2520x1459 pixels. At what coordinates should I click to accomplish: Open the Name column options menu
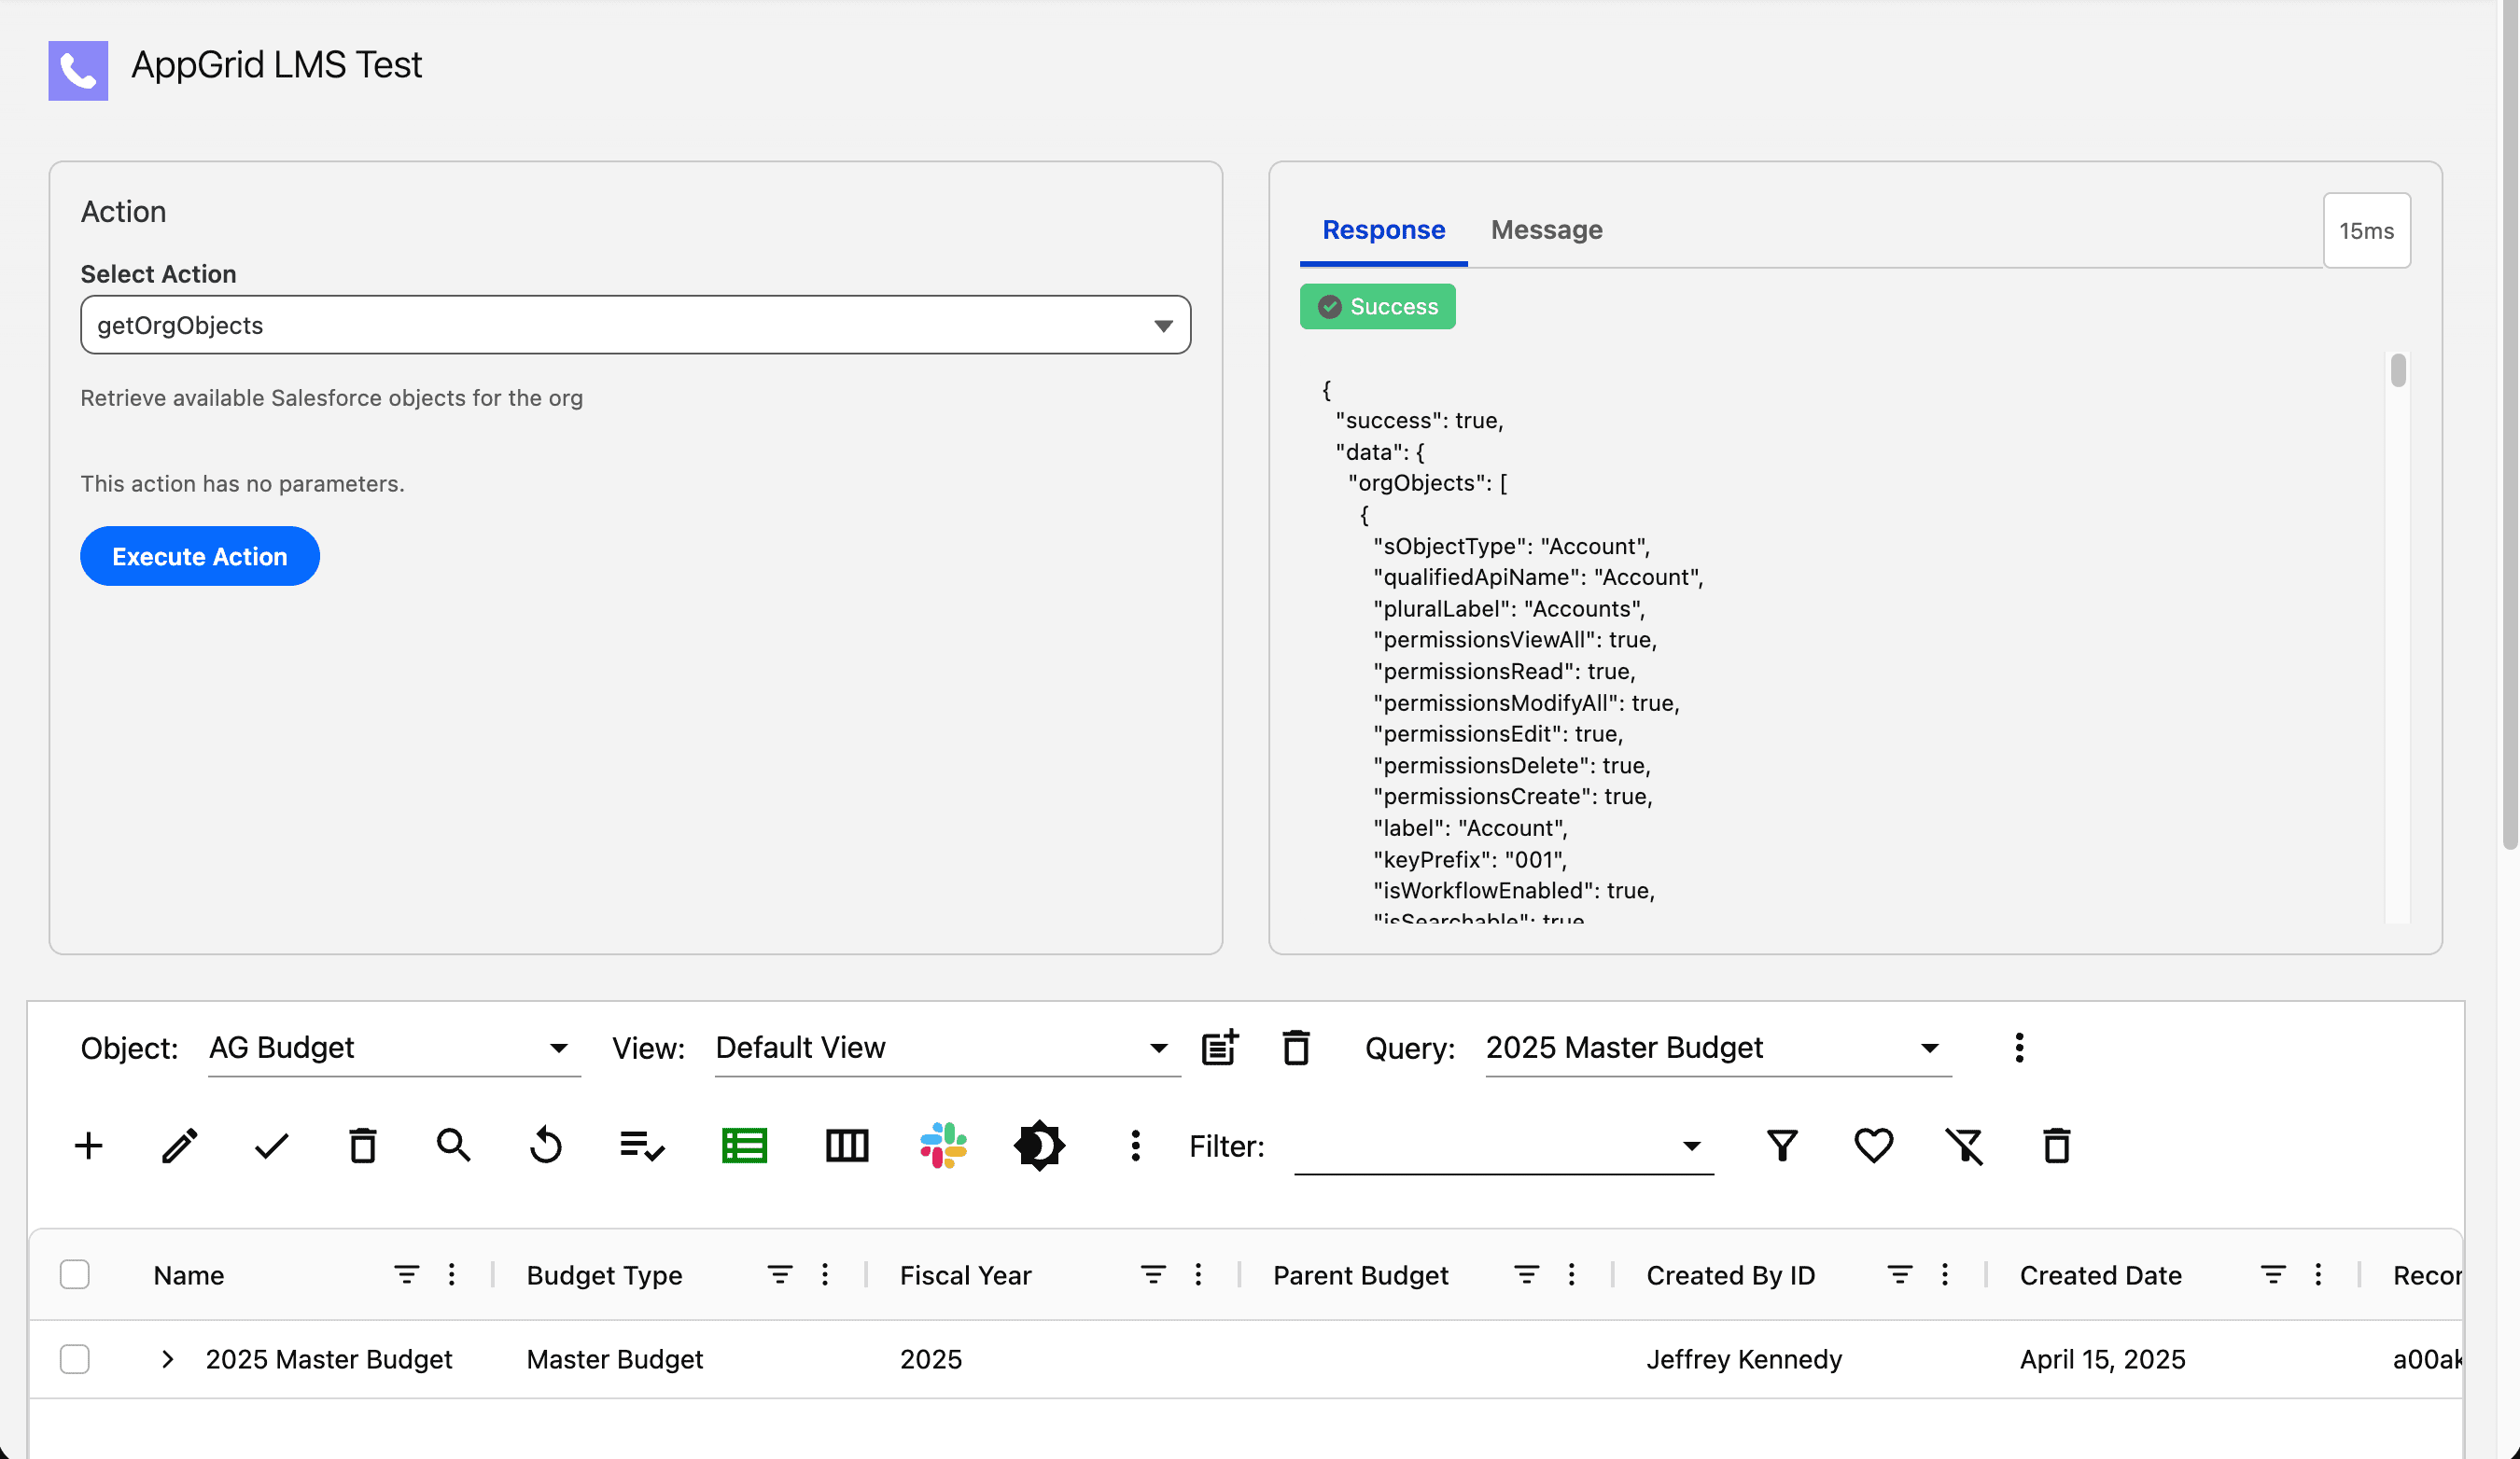(452, 1274)
